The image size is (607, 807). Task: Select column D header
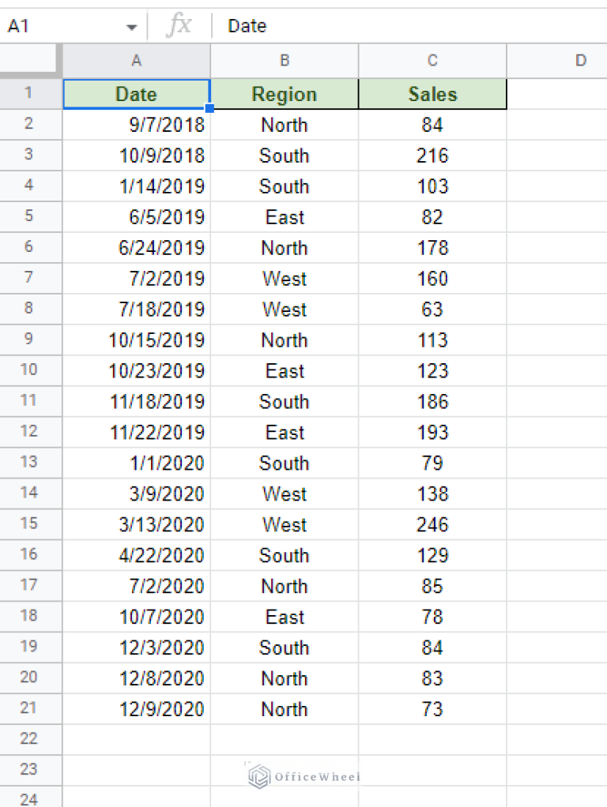580,60
